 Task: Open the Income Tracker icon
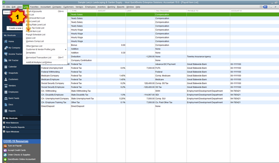pos(6,54)
